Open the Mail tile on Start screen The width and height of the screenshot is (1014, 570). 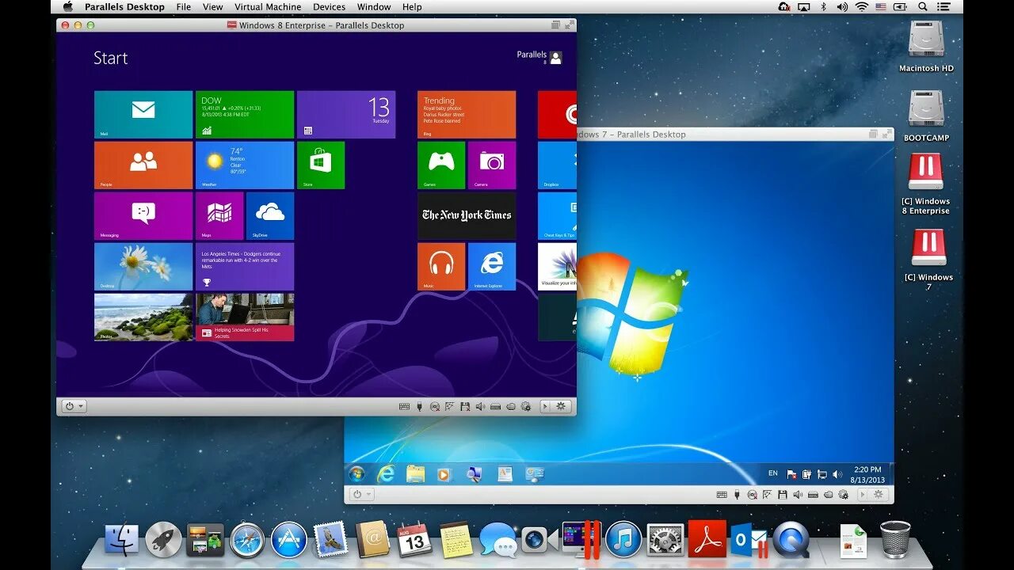pos(143,115)
